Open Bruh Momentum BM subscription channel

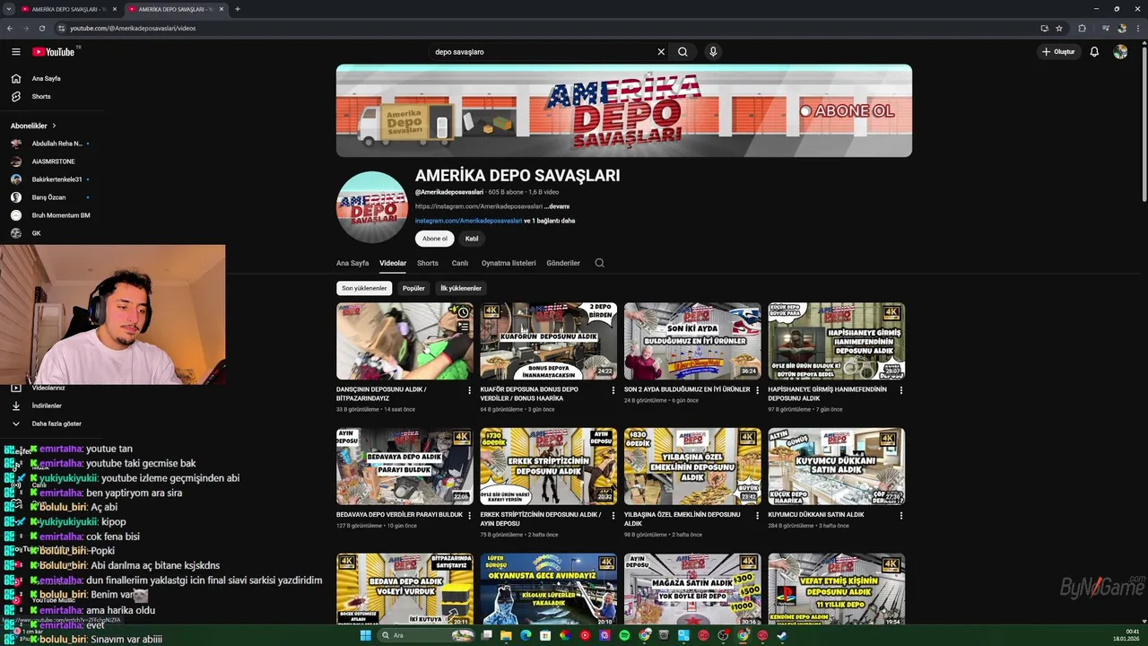point(50,215)
